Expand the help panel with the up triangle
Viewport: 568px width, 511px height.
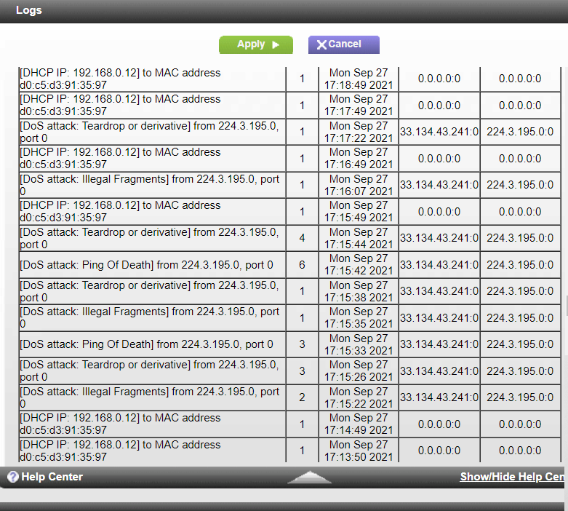click(x=310, y=478)
